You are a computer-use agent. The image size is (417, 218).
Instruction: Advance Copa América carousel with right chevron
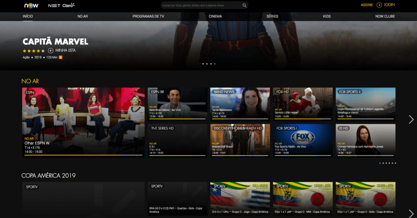(411, 214)
